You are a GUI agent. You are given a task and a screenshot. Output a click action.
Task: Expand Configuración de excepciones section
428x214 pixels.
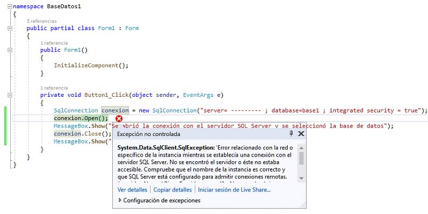click(120, 200)
